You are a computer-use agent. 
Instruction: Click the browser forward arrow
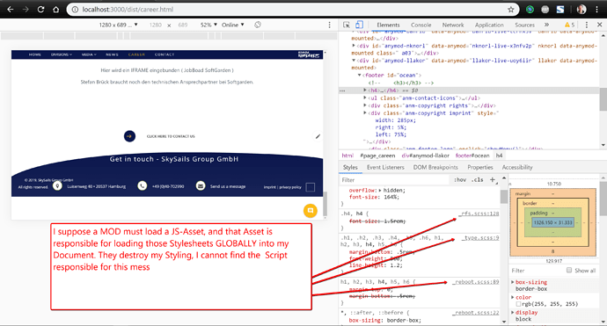tap(26, 10)
